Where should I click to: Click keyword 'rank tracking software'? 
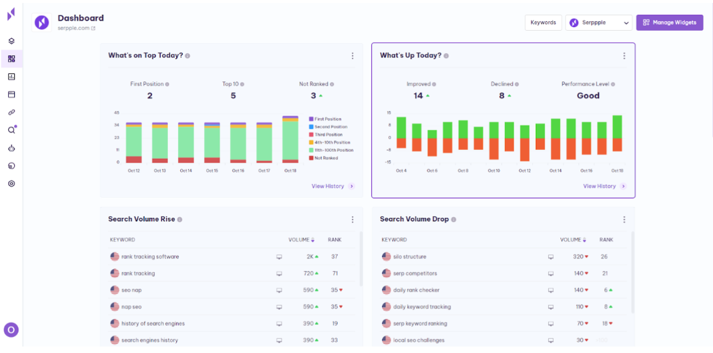coord(150,257)
